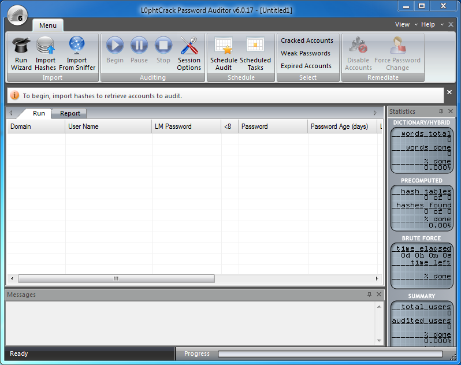Launch the Run Wizard tool

(21, 54)
